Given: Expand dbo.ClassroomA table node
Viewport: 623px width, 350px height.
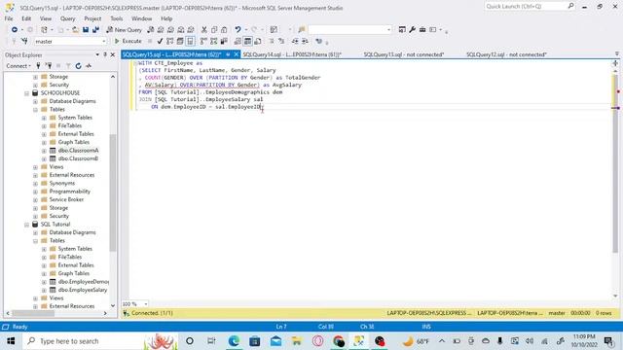Looking at the screenshot, I should pyautogui.click(x=44, y=151).
